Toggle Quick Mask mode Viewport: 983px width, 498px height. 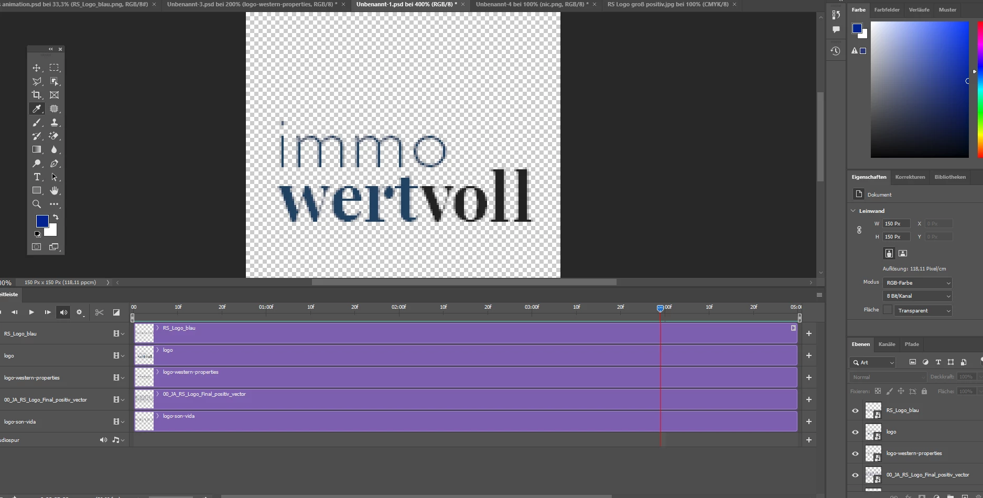click(x=37, y=247)
